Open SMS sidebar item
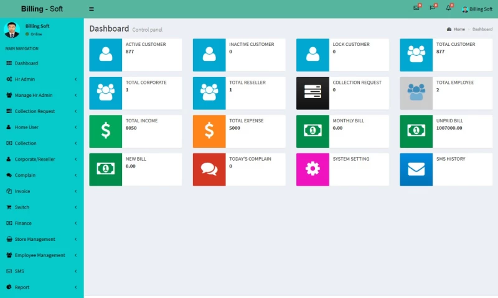The width and height of the screenshot is (498, 298). [x=42, y=271]
